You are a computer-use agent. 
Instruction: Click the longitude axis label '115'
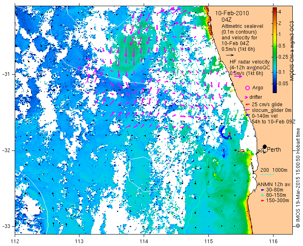[208, 241]
